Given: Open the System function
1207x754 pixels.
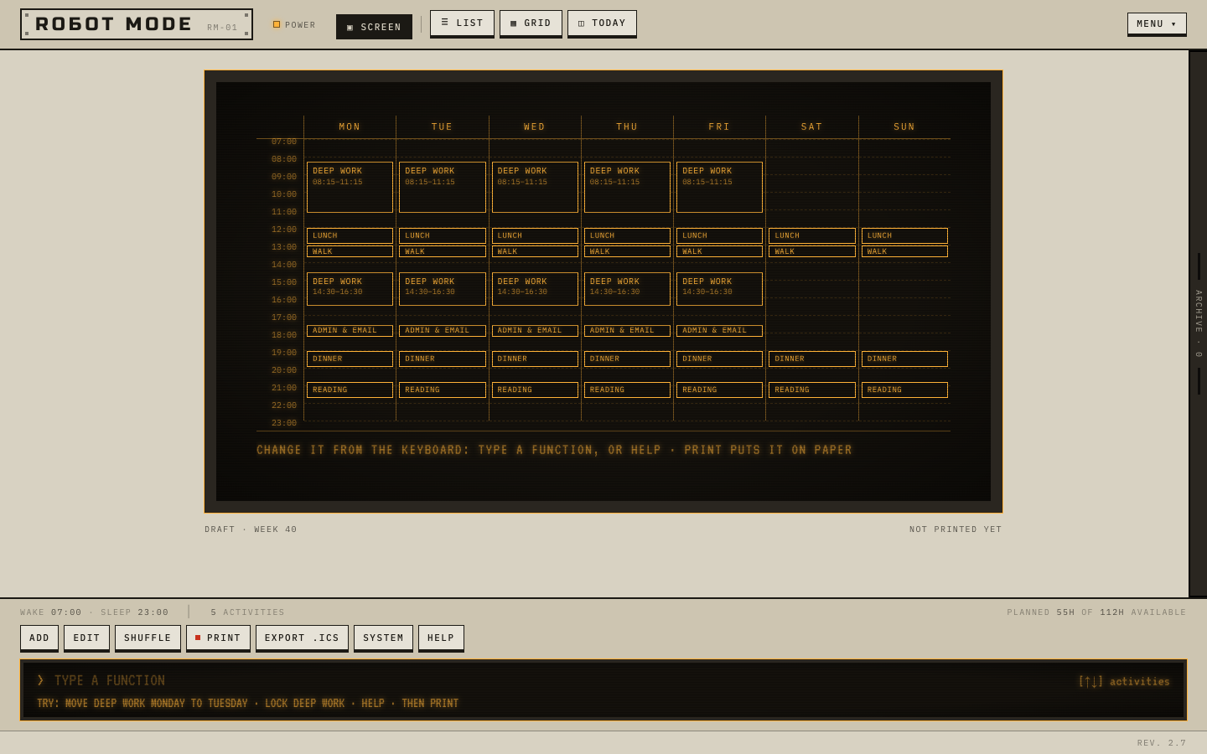Looking at the screenshot, I should (x=383, y=638).
